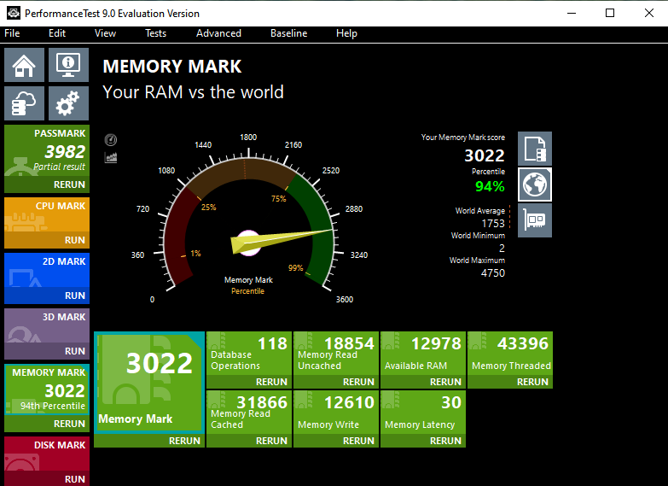The height and width of the screenshot is (486, 668).
Task: Rerun the PassMark overall test
Action: 47,184
